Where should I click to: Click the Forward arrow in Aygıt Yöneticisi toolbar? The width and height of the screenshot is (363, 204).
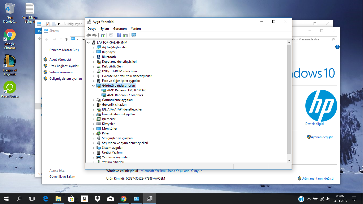(x=95, y=35)
